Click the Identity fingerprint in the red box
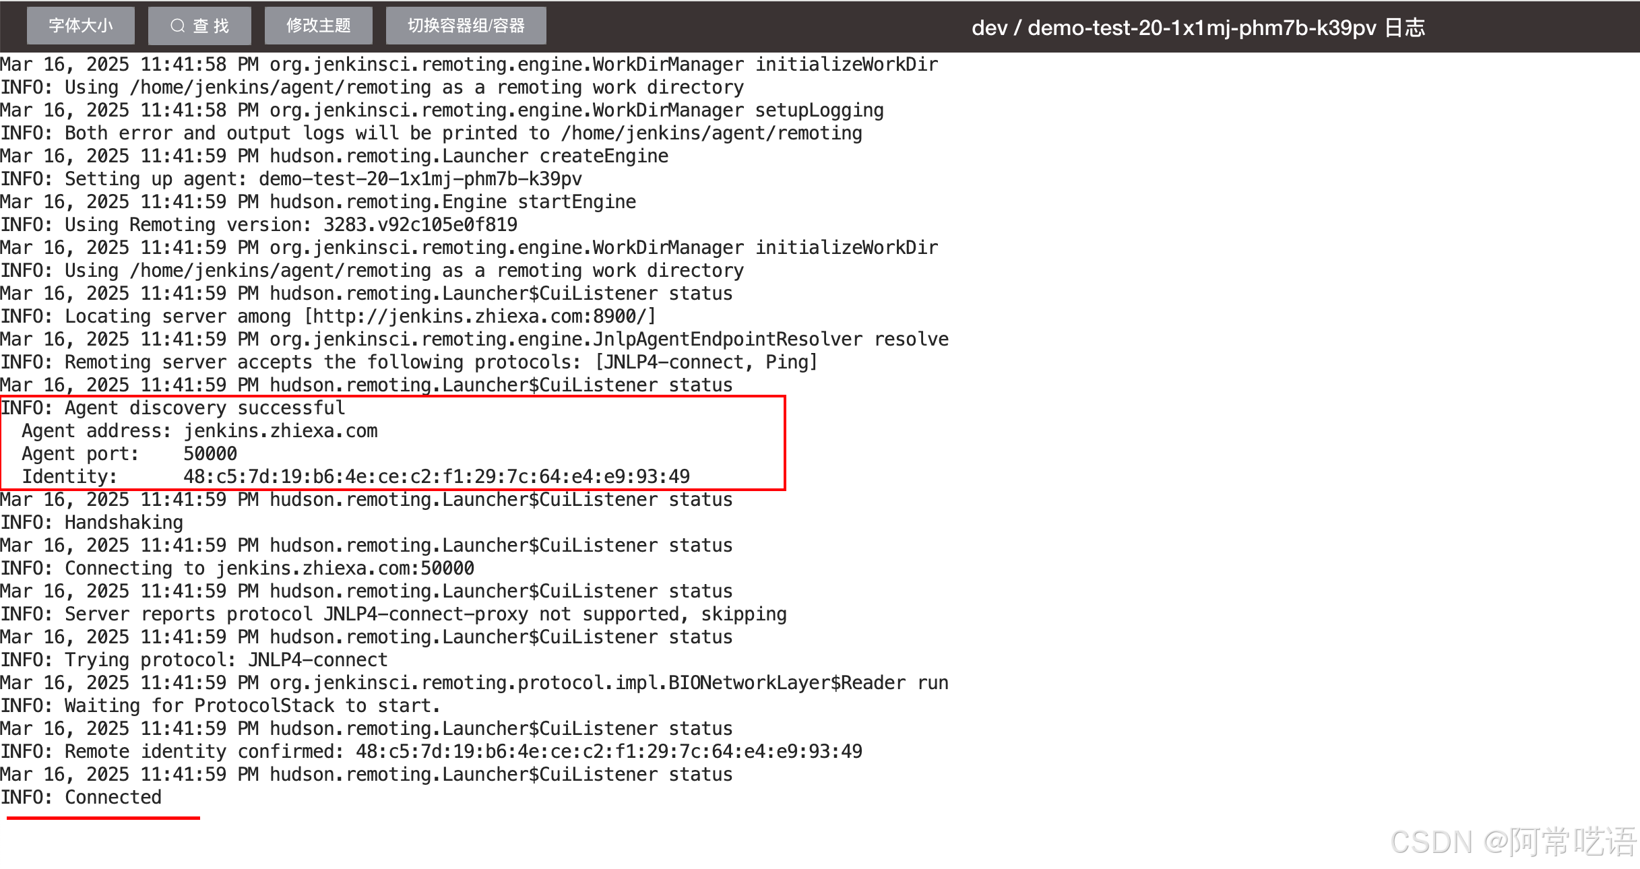 [437, 476]
